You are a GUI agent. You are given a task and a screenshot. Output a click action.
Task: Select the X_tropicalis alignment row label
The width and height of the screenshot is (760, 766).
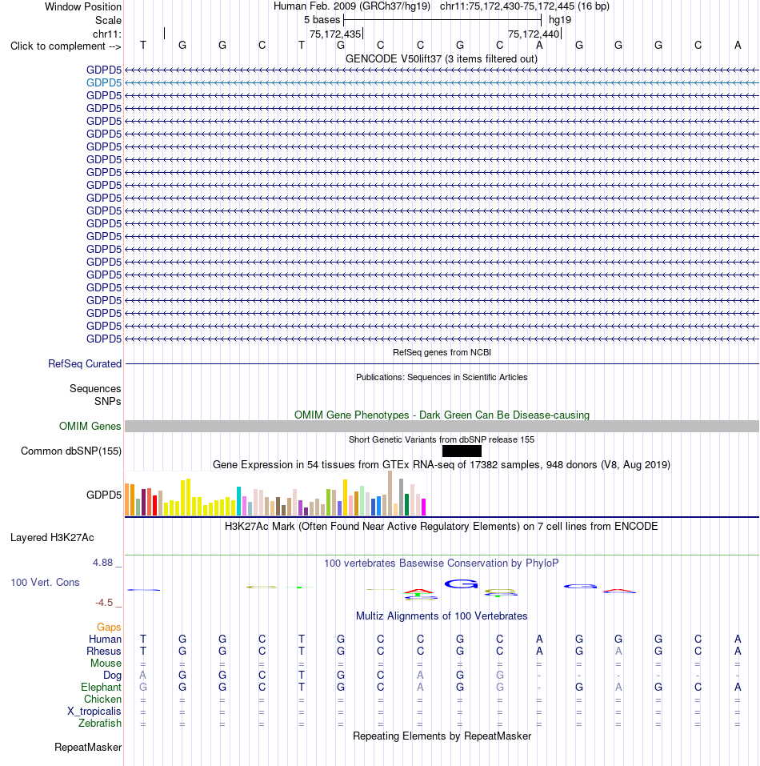[x=94, y=712]
